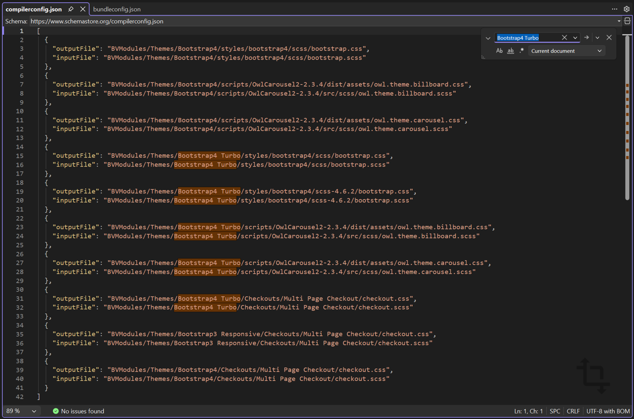Click the closing bracket on line 42
This screenshot has height=419, width=634.
tap(39, 397)
